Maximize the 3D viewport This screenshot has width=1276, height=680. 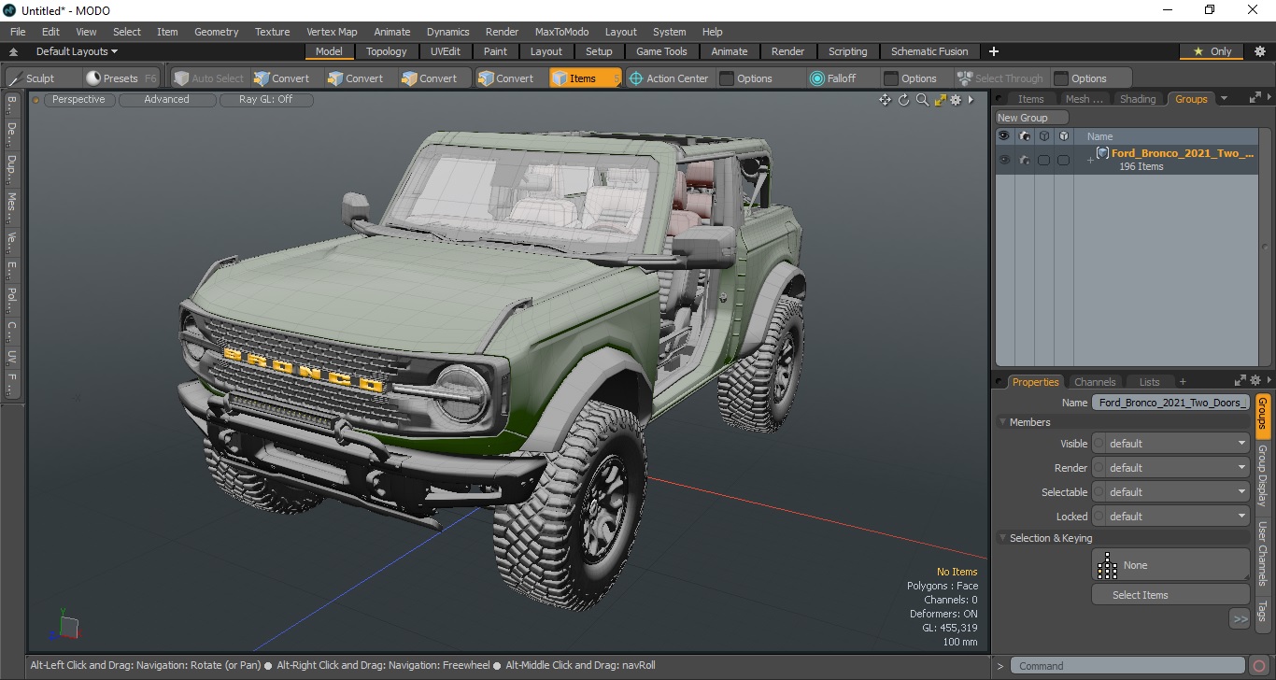(x=940, y=100)
